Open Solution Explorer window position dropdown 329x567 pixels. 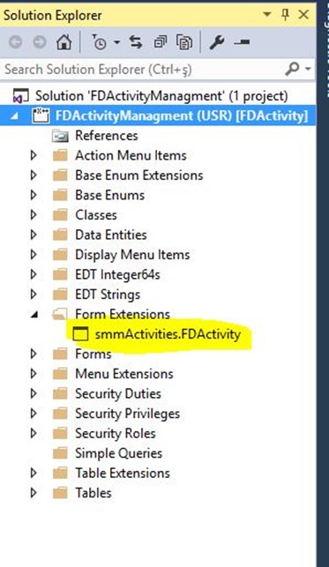tap(267, 15)
